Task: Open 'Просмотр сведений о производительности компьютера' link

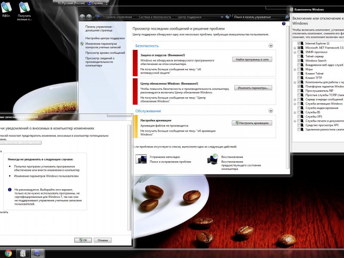Action: (100, 62)
